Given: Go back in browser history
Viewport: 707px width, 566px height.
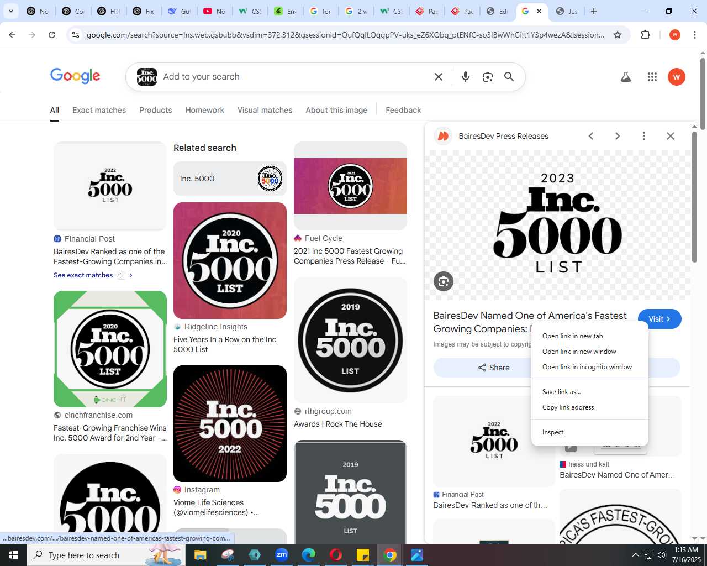Looking at the screenshot, I should (x=12, y=35).
